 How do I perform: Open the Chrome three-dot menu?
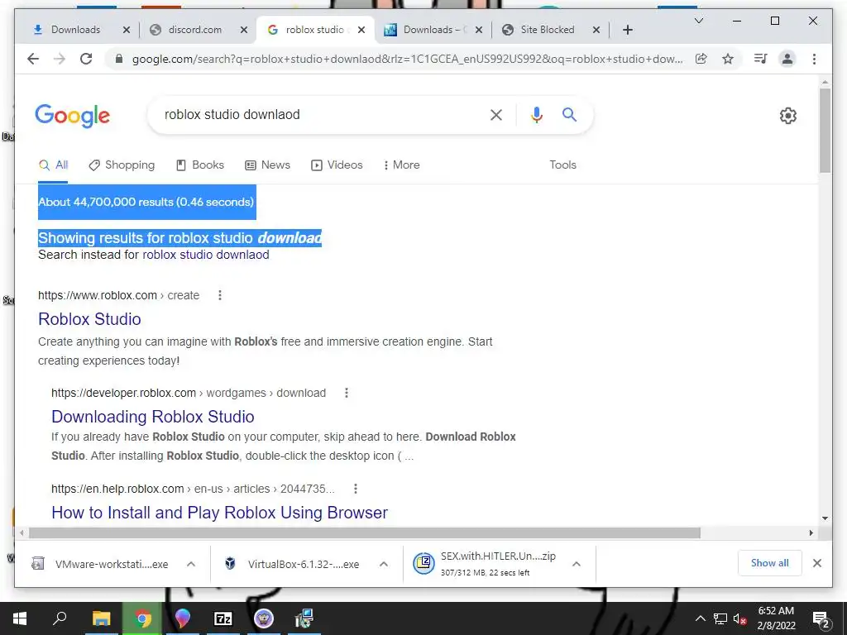(x=814, y=59)
